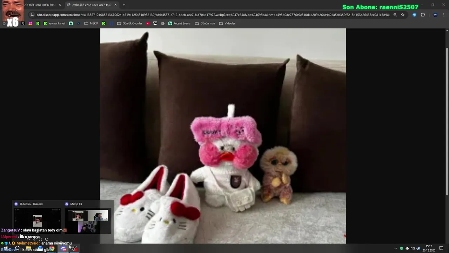Click the vertical page scrollbar
This screenshot has height=253, width=449.
point(447,121)
